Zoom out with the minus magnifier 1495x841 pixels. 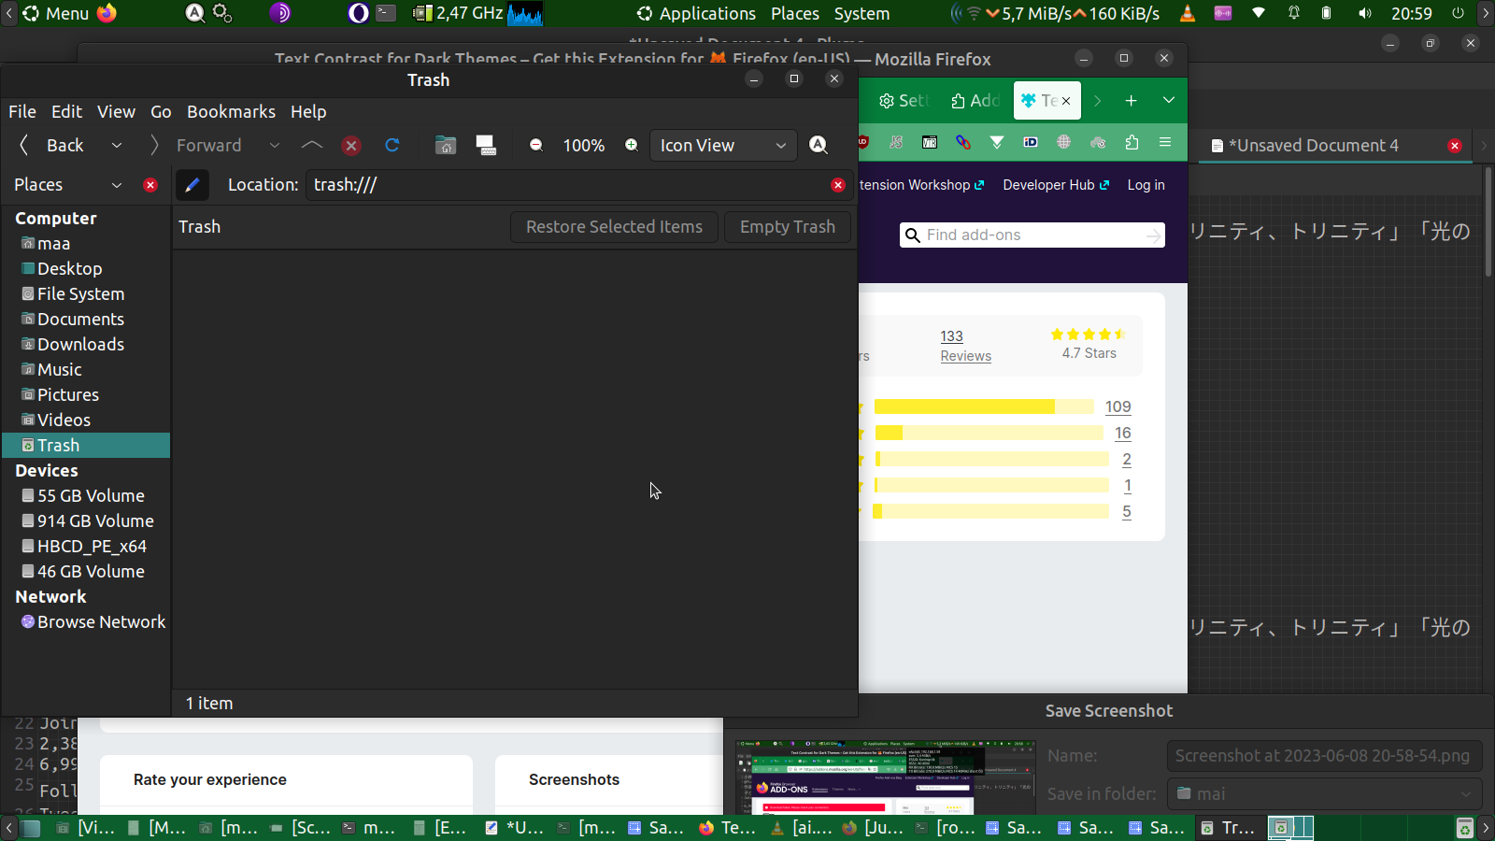point(536,145)
